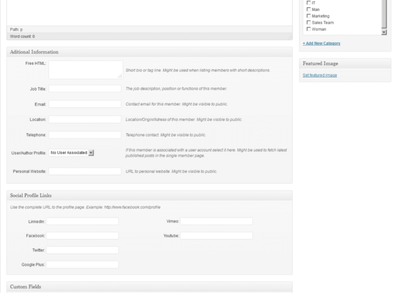Image resolution: width=396 pixels, height=293 pixels.
Task: Click the editor resize grip corner
Action: click(x=290, y=38)
